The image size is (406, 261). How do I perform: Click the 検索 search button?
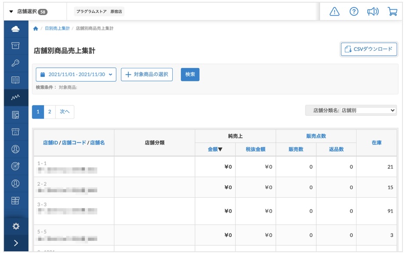click(190, 75)
